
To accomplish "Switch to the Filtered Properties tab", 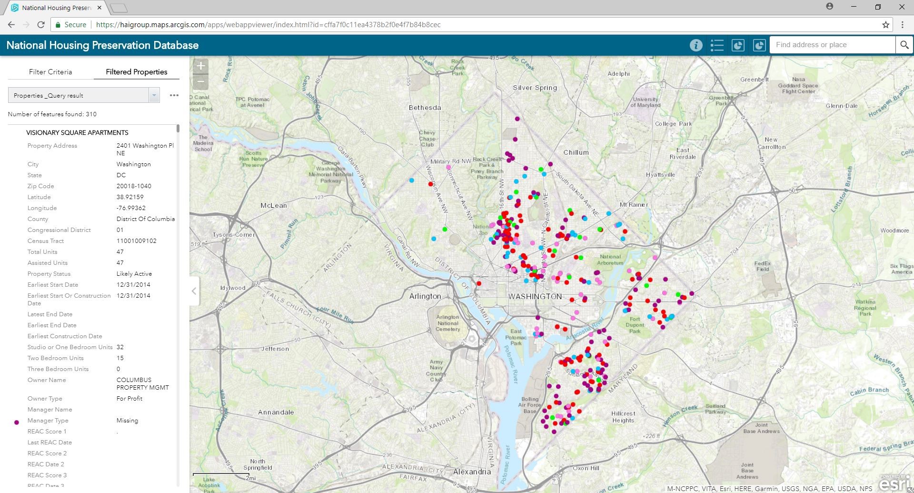I will 136,71.
